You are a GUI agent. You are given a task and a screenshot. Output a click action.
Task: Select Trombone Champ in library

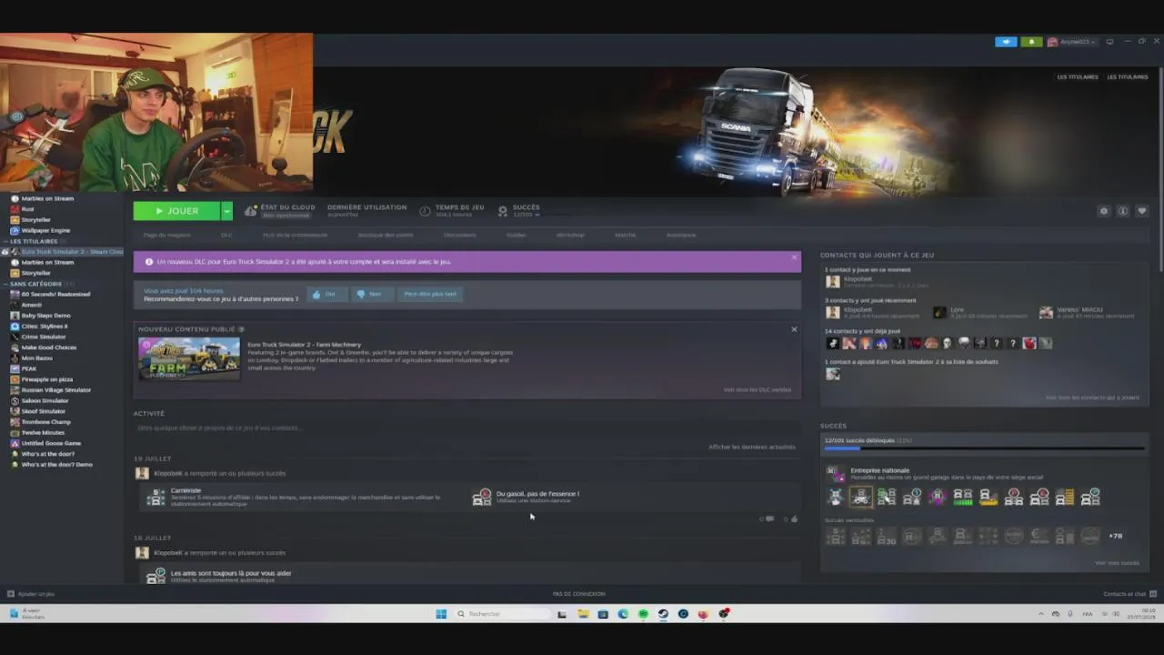[45, 422]
